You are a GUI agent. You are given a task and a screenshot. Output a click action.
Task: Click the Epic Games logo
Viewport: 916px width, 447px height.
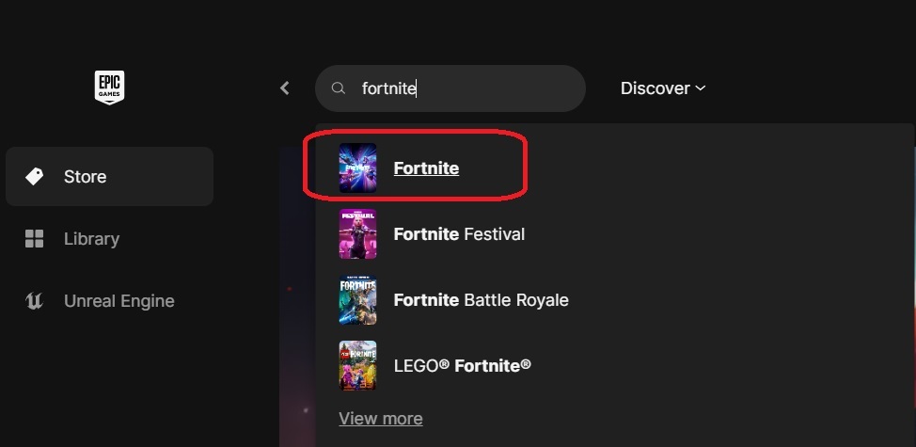click(x=110, y=88)
